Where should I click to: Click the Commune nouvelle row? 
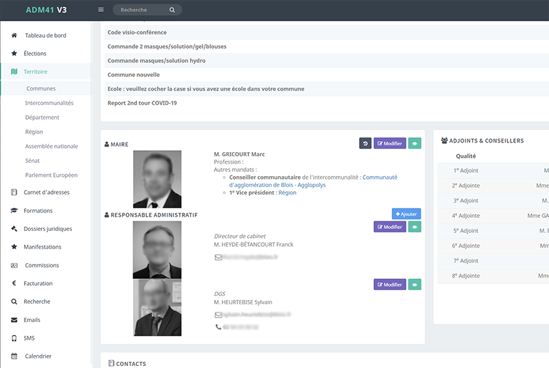[x=327, y=75]
